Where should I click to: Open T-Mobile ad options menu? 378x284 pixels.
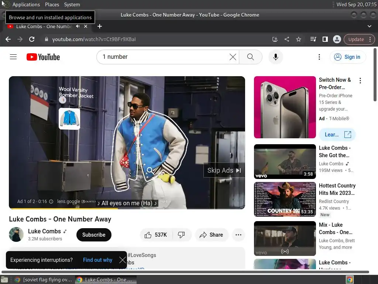(x=360, y=81)
